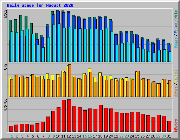
Task: Click day label 4 on x-axis
Action: coord(27,136)
